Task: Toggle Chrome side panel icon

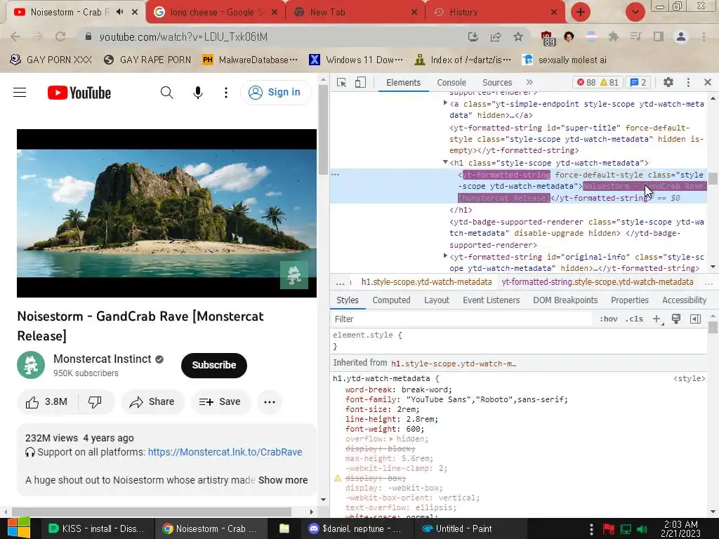Action: pos(659,36)
